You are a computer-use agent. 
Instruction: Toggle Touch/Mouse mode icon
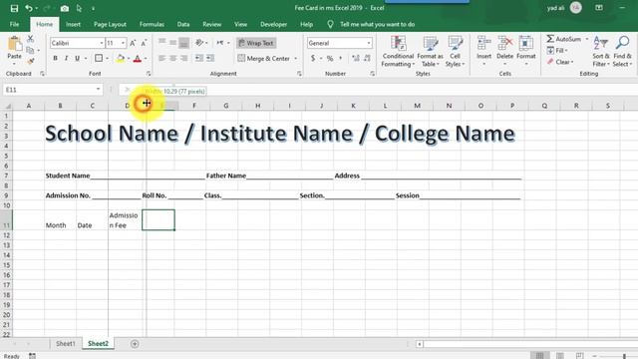[x=79, y=8]
